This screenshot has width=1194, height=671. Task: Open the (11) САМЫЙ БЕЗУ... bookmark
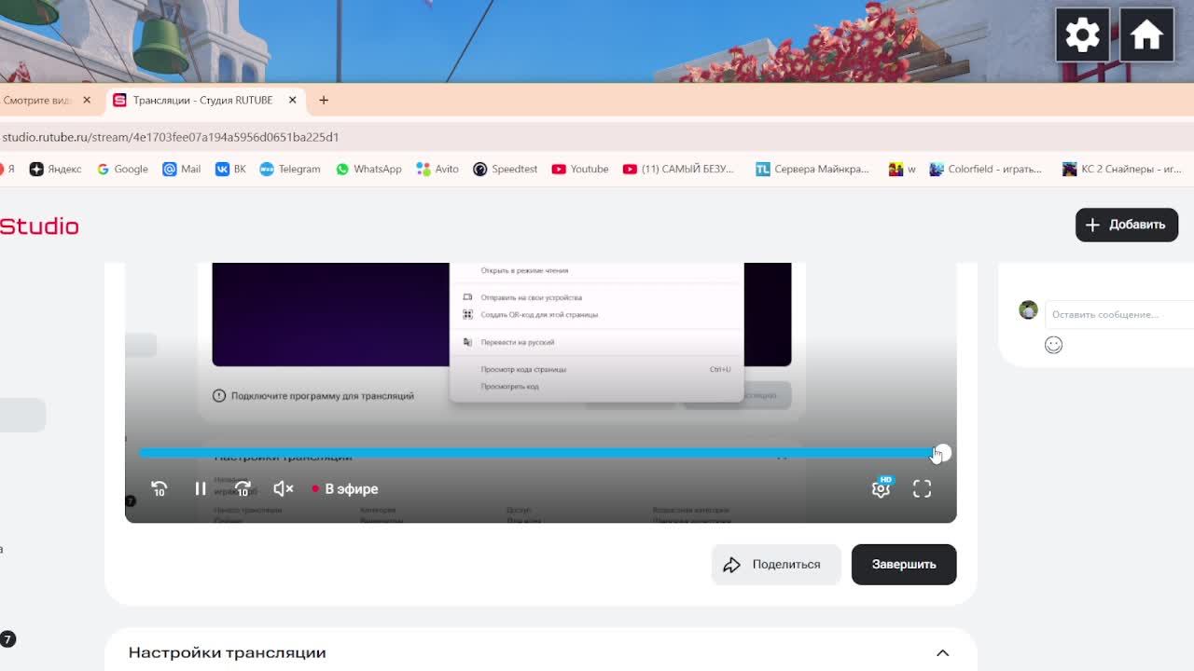[x=678, y=169]
